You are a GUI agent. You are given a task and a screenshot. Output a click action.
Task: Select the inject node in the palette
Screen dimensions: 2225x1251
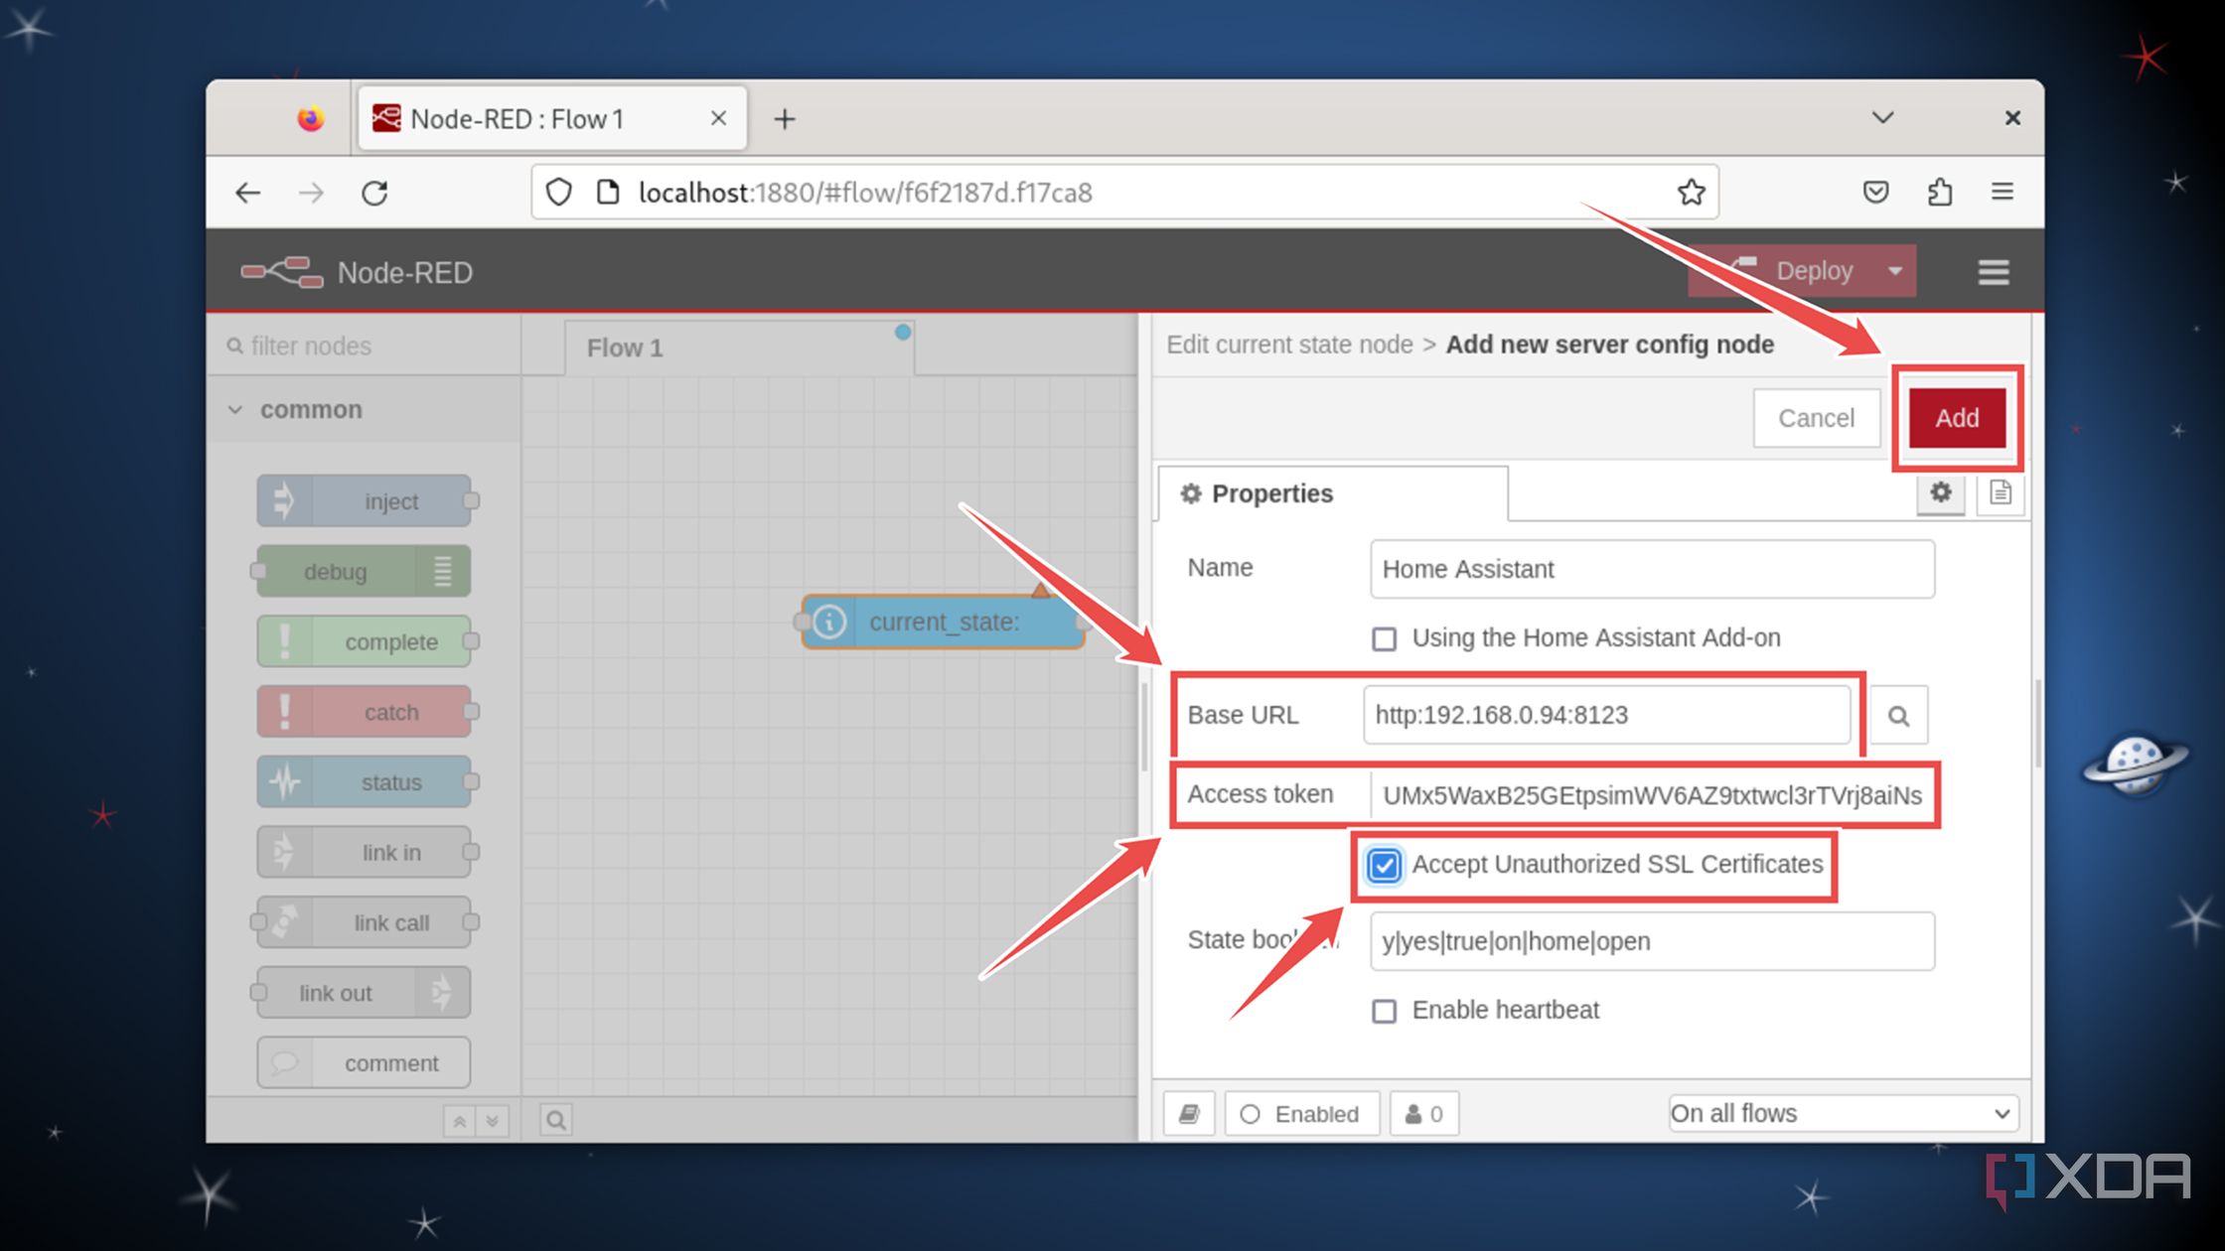click(363, 501)
